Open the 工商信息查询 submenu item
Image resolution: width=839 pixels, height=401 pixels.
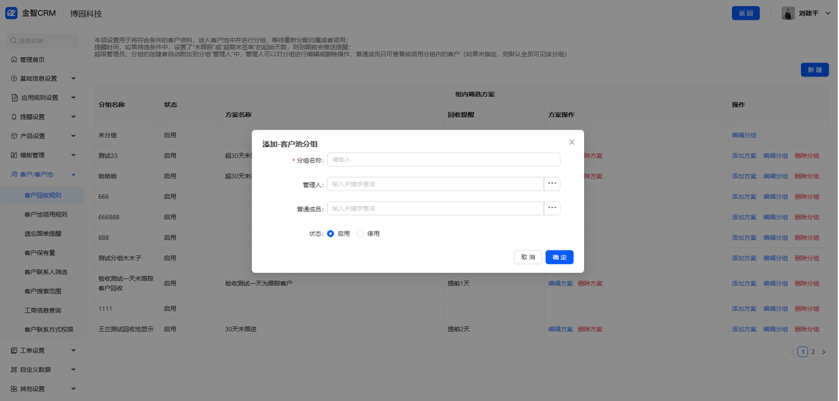[43, 310]
